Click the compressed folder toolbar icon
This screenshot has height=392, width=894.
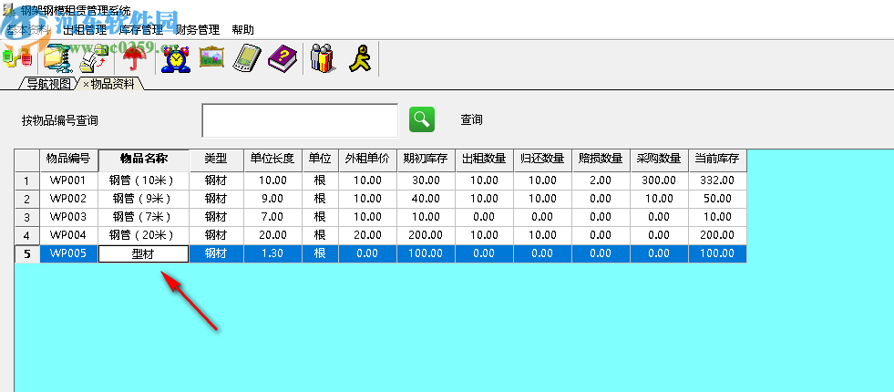(57, 58)
